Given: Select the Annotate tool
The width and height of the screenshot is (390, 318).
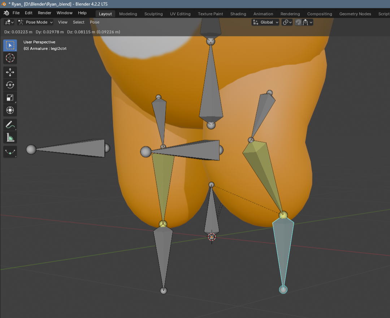Looking at the screenshot, I should [10, 125].
